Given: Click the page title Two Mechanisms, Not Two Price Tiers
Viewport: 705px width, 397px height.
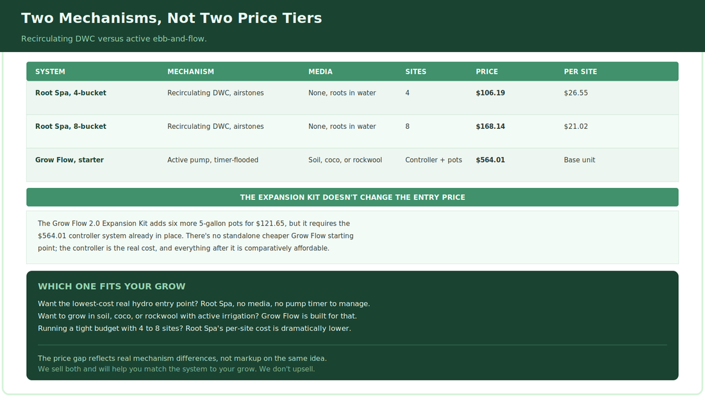Looking at the screenshot, I should pos(171,18).
